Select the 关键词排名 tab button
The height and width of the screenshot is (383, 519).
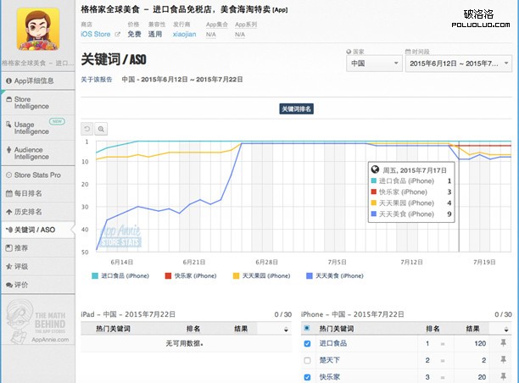pos(296,108)
